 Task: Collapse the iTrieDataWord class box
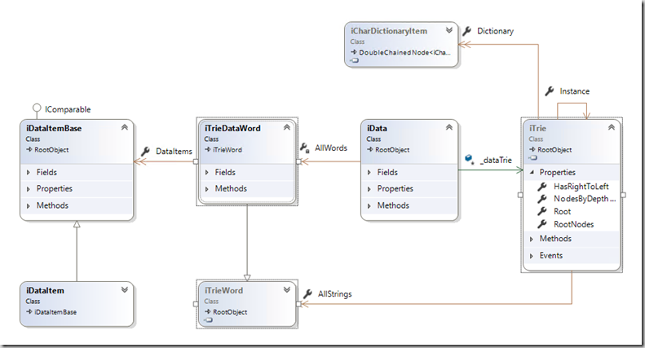pos(287,127)
